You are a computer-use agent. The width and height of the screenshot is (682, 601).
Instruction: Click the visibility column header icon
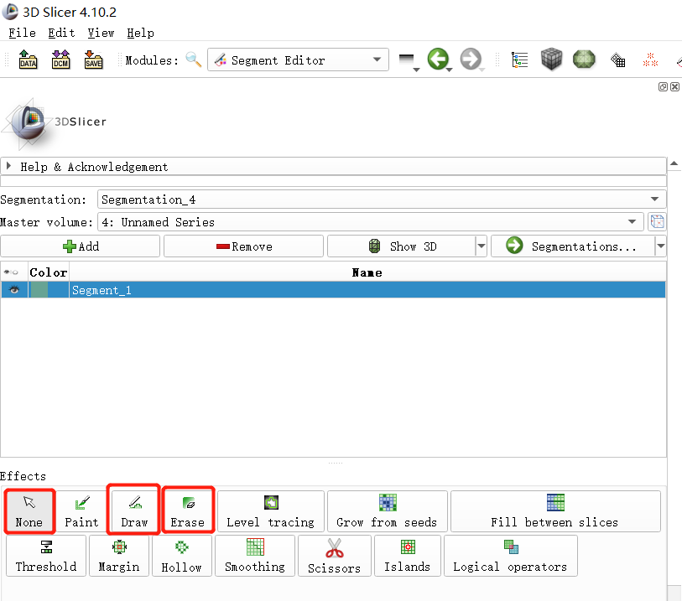coord(11,272)
